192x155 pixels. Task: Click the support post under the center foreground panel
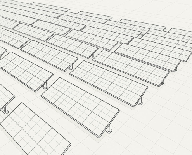coord(109,128)
